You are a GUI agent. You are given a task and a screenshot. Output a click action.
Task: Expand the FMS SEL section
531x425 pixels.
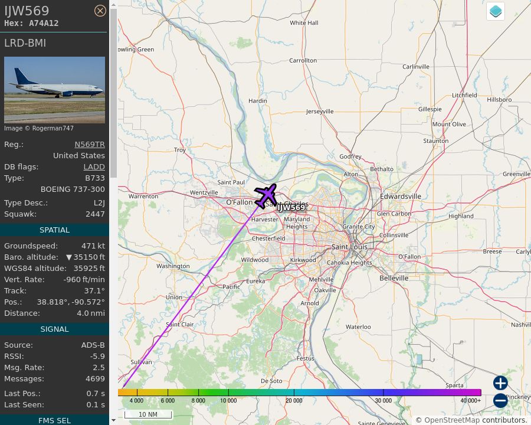point(54,420)
